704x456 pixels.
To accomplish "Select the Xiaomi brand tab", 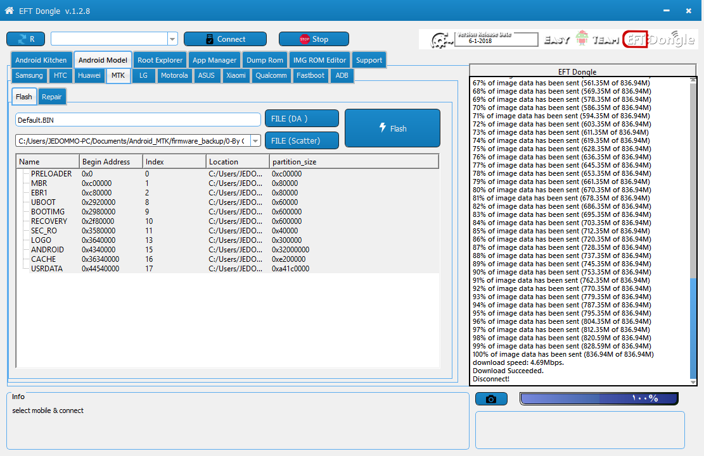I will (x=236, y=75).
